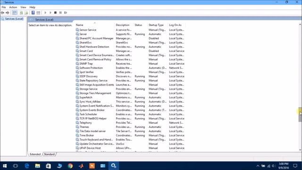Click the scrollbar up arrow

tap(300, 25)
